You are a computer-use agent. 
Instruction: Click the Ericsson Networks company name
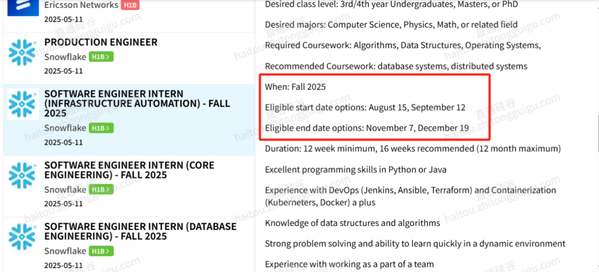pos(82,6)
